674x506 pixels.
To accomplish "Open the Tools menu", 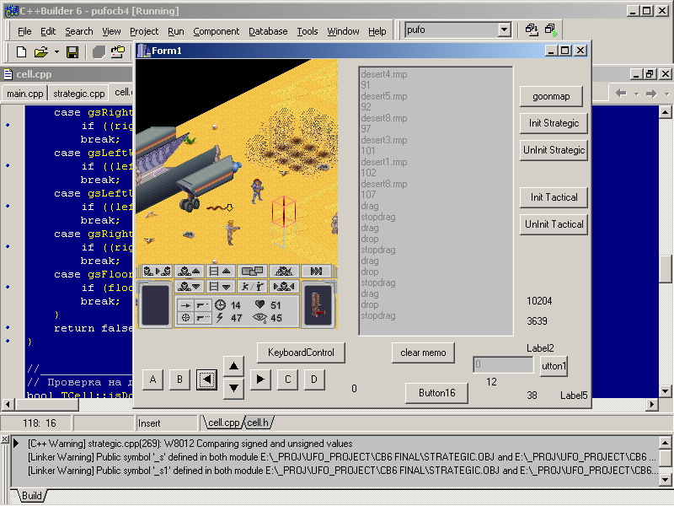I will (x=308, y=31).
